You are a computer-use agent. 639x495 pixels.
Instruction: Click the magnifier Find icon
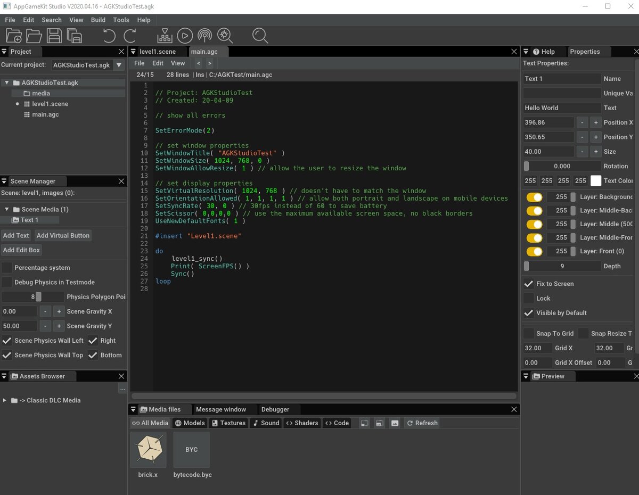pos(260,36)
